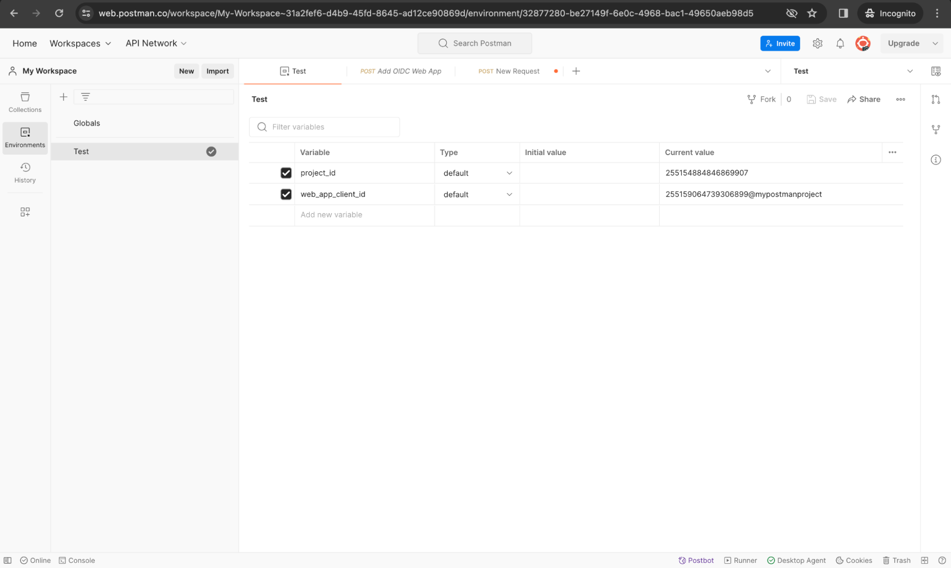Toggle the Test environment active checkmark
The width and height of the screenshot is (951, 568).
[211, 151]
